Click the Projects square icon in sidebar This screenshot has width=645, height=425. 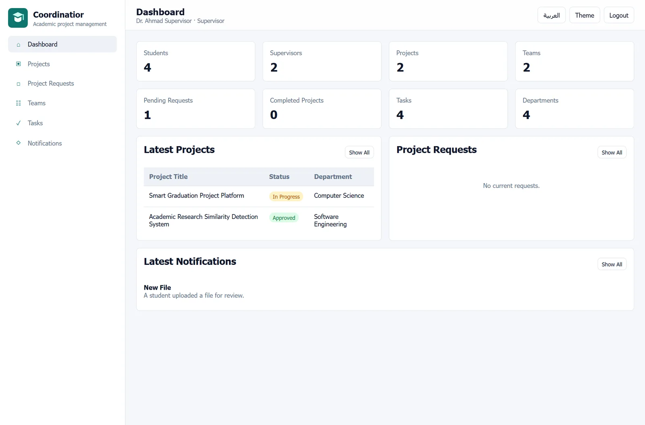18,64
